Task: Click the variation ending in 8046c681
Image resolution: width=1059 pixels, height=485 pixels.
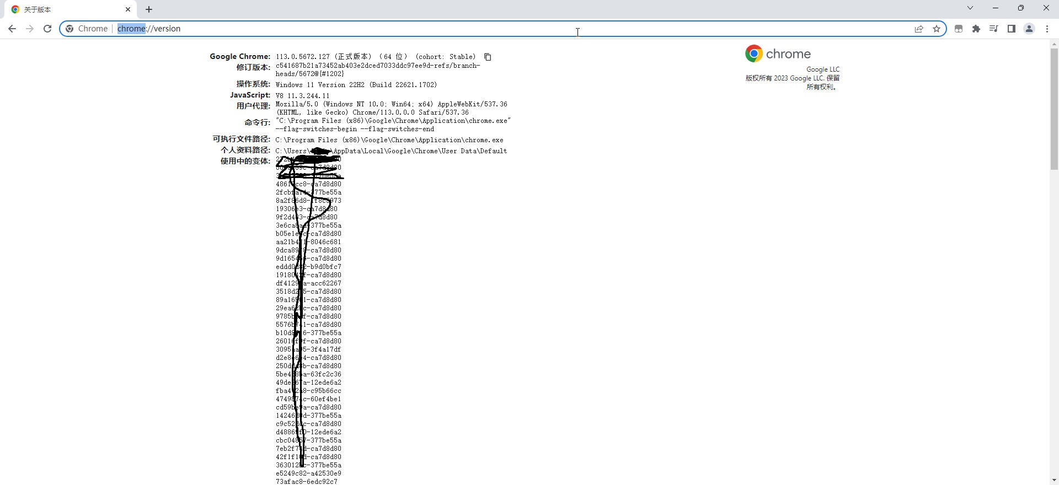Action: click(308, 242)
